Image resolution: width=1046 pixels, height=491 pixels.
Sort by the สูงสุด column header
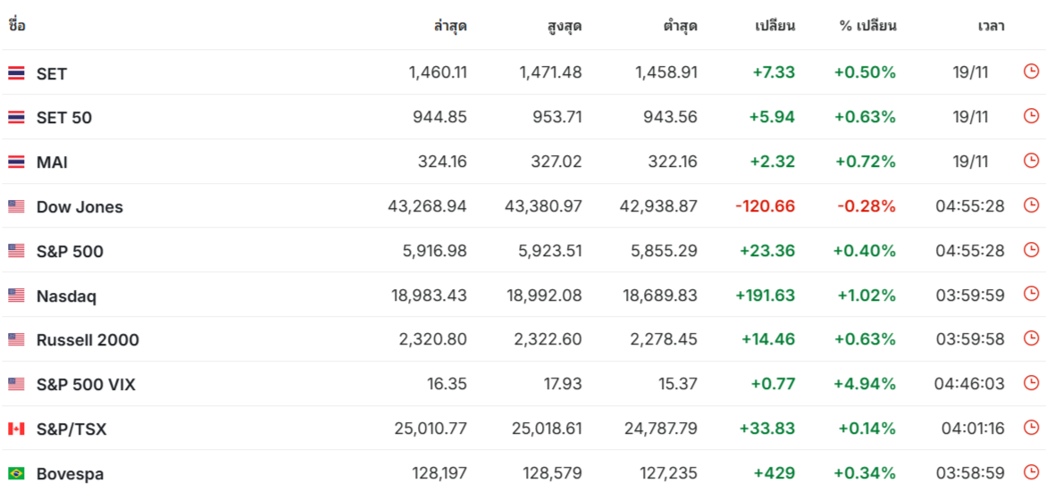tap(564, 27)
